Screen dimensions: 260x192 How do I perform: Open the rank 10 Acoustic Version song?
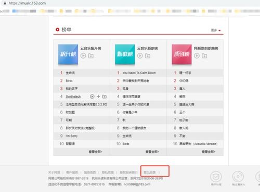(198, 144)
